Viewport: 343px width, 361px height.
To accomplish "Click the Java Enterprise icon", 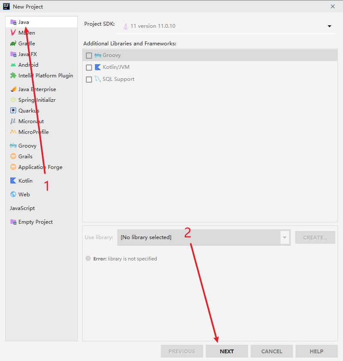I will [x=13, y=89].
